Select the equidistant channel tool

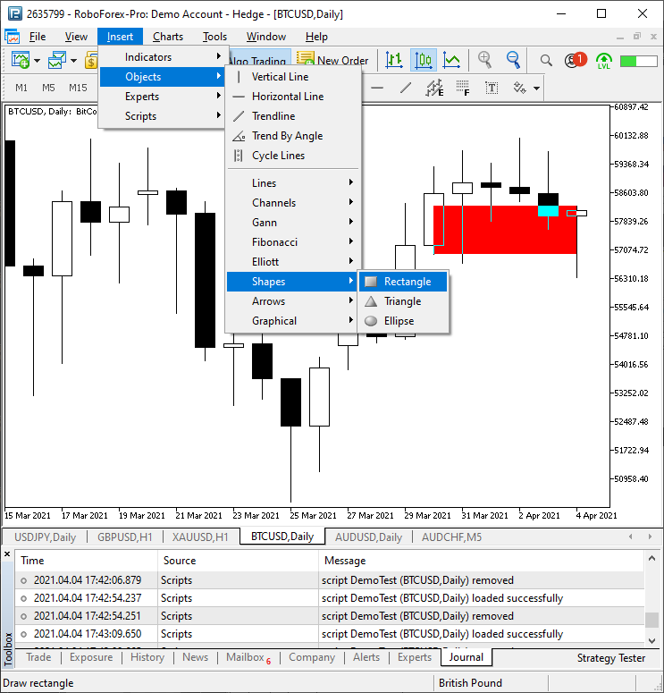pyautogui.click(x=434, y=88)
